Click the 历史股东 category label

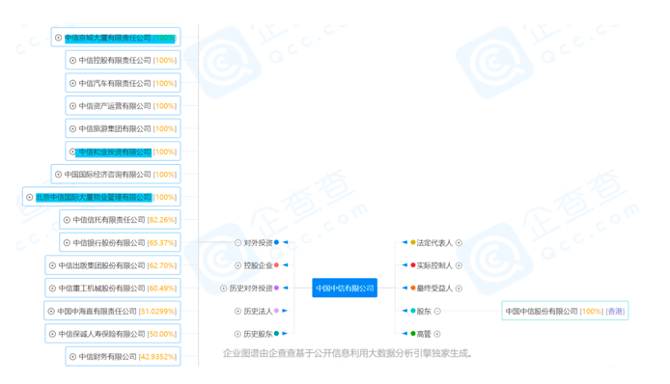pyautogui.click(x=258, y=334)
